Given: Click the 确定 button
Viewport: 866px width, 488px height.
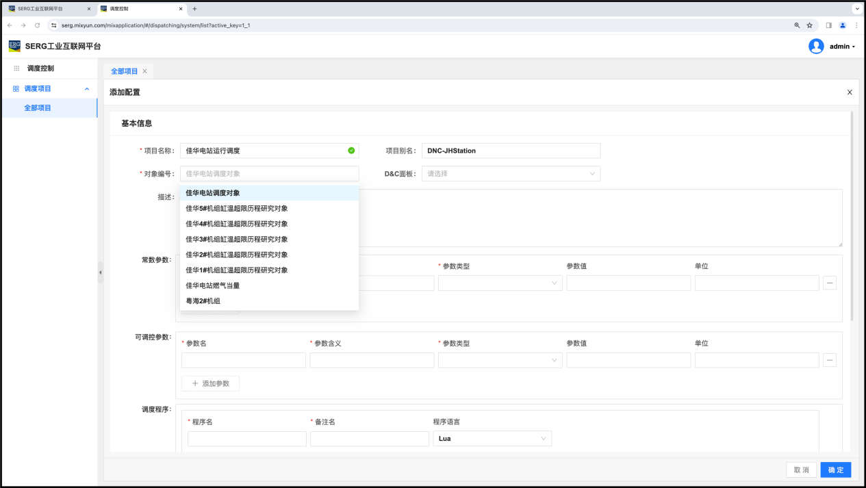Looking at the screenshot, I should click(x=835, y=470).
